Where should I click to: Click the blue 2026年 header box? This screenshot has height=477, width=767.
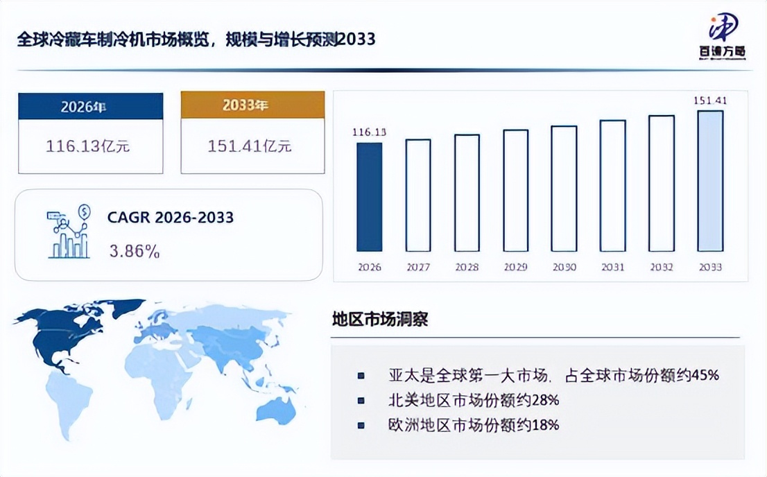coord(90,106)
